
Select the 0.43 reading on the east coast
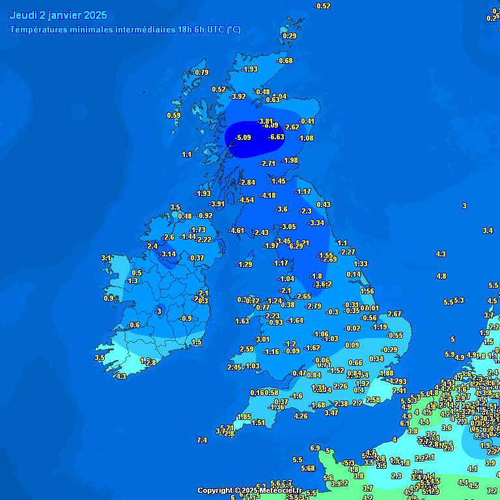(324, 204)
